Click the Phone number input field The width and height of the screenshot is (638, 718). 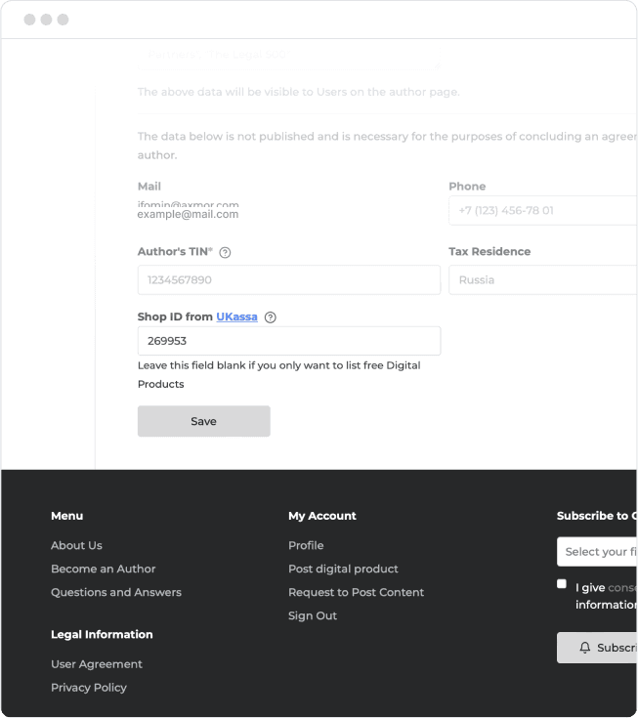[542, 210]
